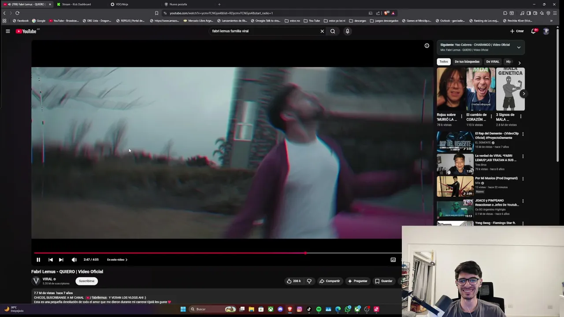The height and width of the screenshot is (317, 564).
Task: Click the YouTube logo to go home
Action: tap(26, 31)
